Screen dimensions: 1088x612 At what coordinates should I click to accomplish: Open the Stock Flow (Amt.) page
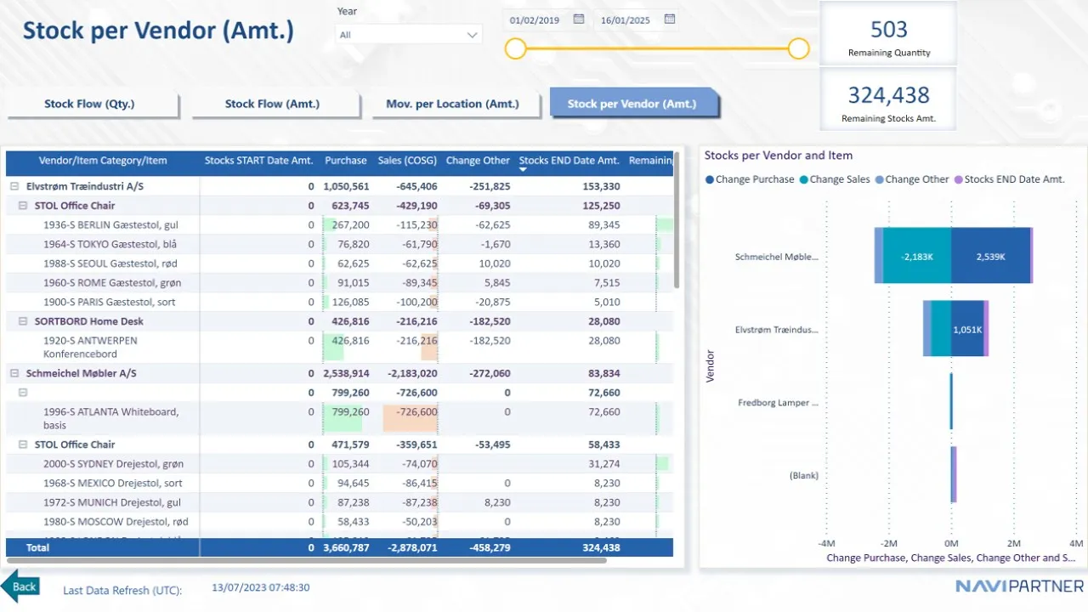click(272, 104)
